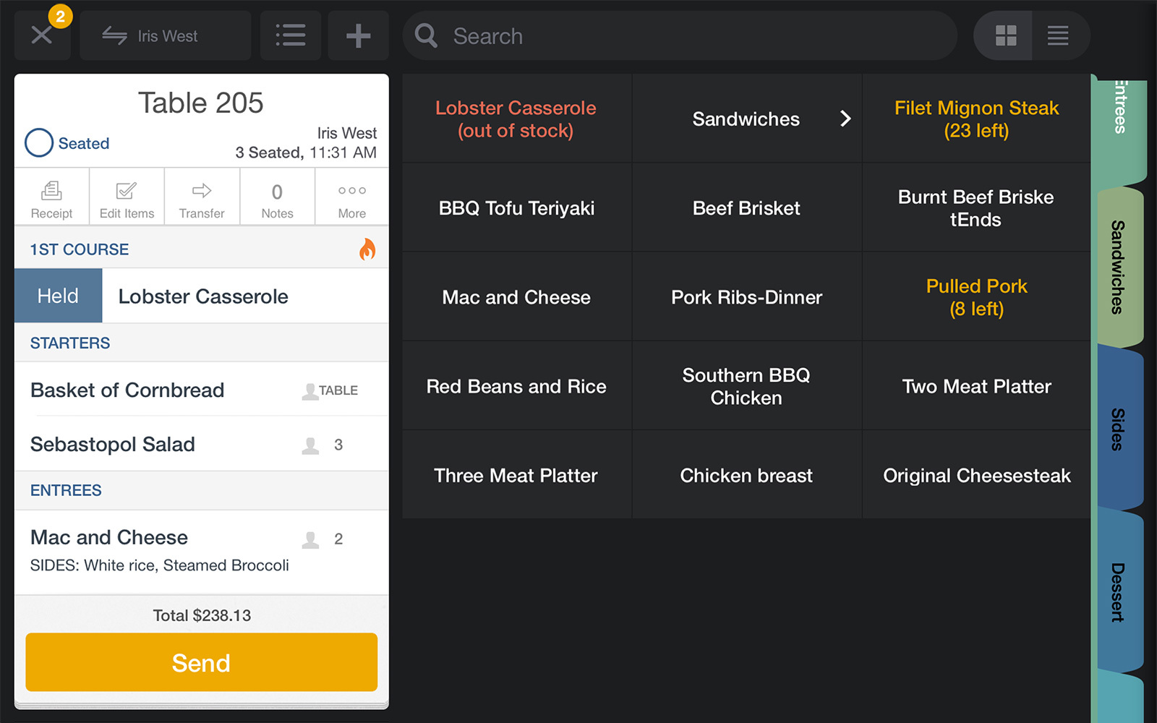Toggle the Held status on Lobster Casserole

58,296
